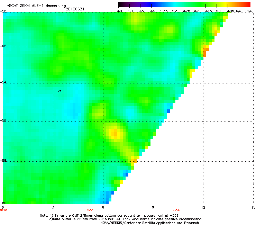Click the -0.4 colorbar label
The image size is (256, 225).
(x=151, y=11)
